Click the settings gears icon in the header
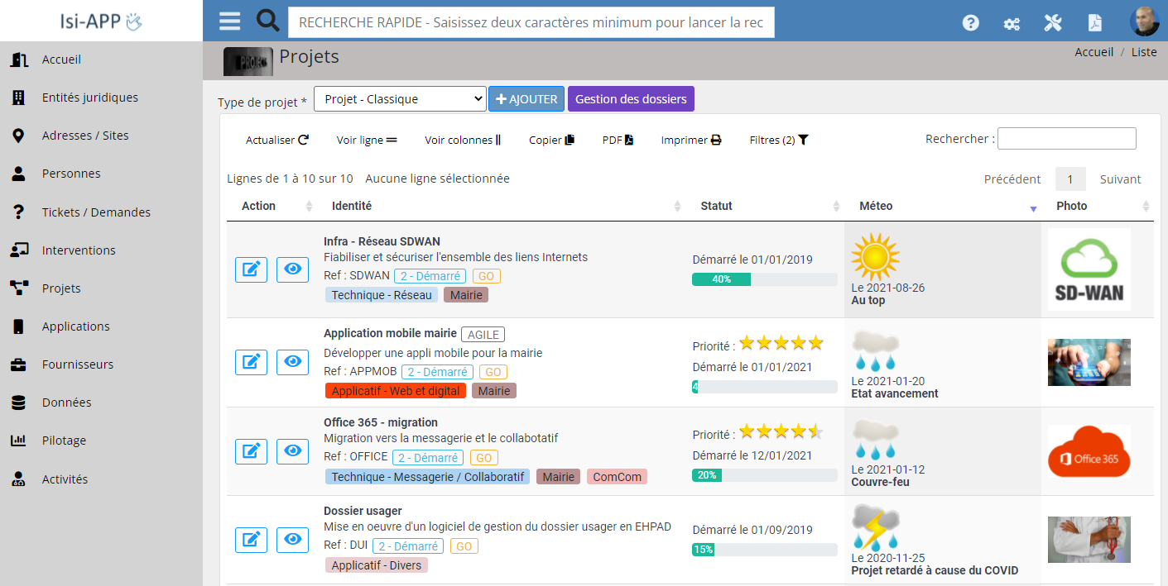1168x586 pixels. [x=1012, y=24]
